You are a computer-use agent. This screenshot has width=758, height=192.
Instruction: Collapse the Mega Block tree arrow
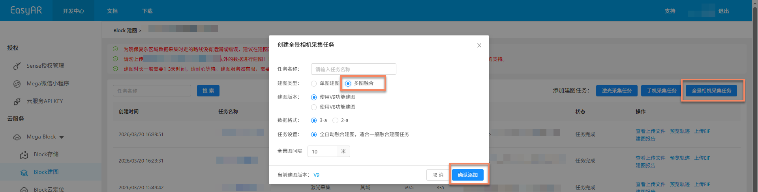[x=62, y=137]
